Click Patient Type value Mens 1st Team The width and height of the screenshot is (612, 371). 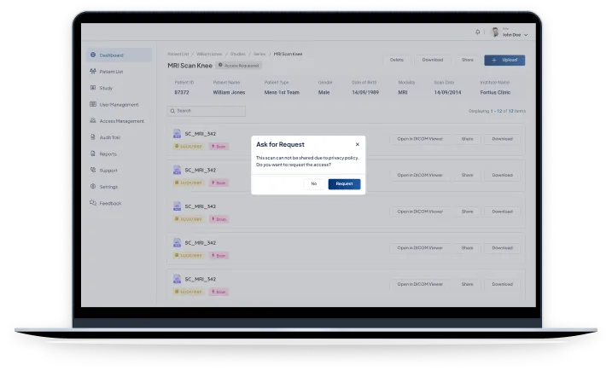(x=282, y=92)
